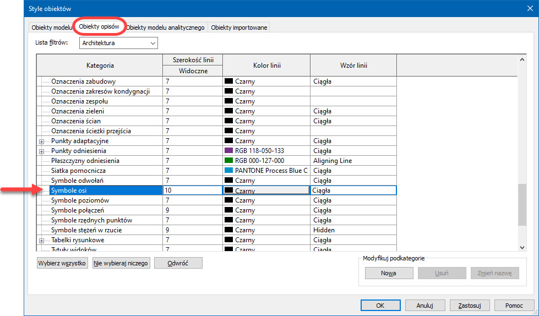Apply changes with the Zastosuj button

(x=470, y=306)
